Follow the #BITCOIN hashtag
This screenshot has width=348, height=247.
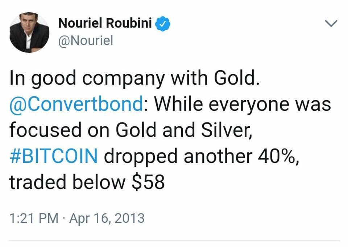click(x=54, y=156)
